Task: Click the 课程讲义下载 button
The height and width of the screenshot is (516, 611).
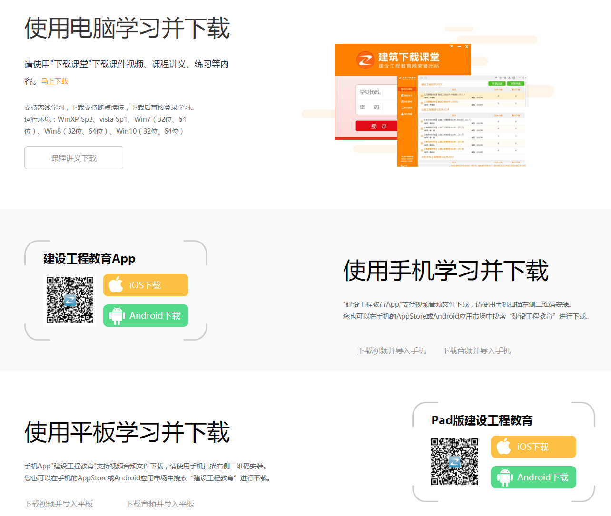Action: coord(74,158)
